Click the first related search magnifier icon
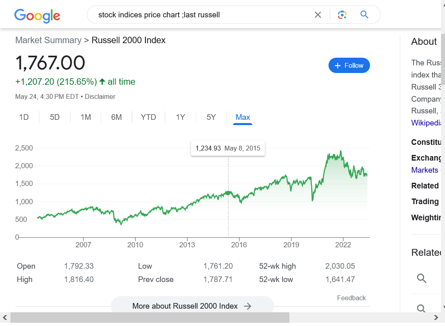 pos(422,278)
